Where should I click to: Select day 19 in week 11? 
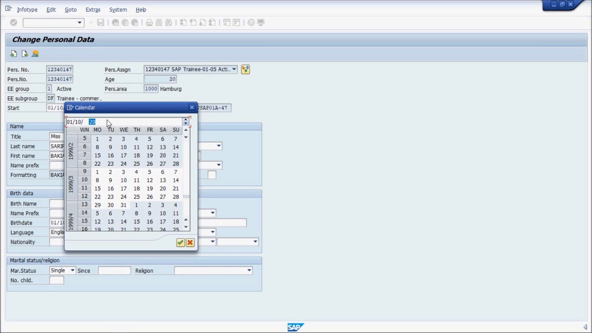149,188
